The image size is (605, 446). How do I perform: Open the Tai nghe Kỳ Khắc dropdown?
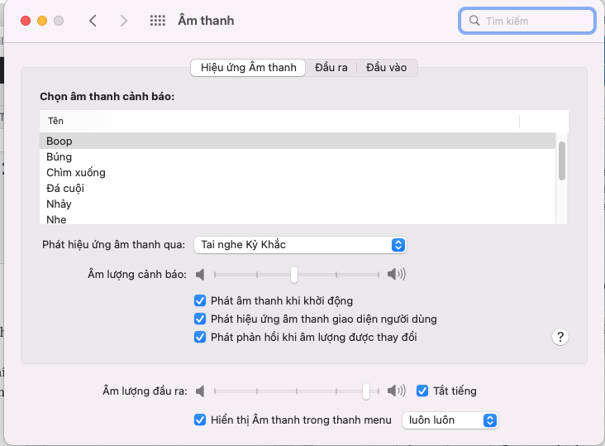300,245
